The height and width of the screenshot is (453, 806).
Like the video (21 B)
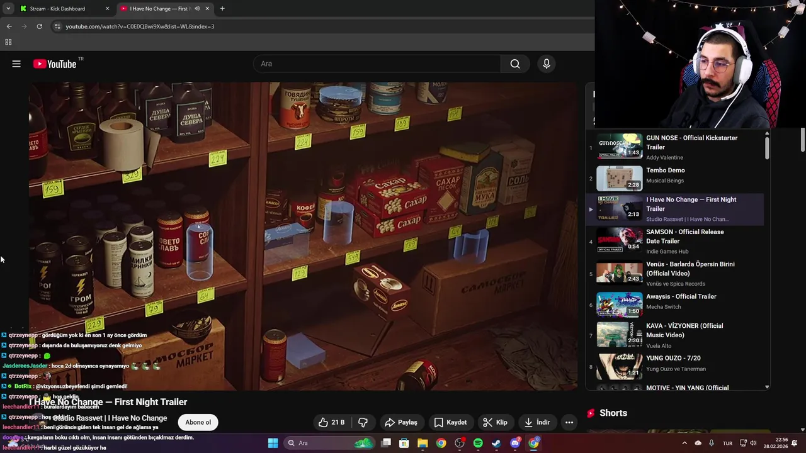pyautogui.click(x=332, y=422)
